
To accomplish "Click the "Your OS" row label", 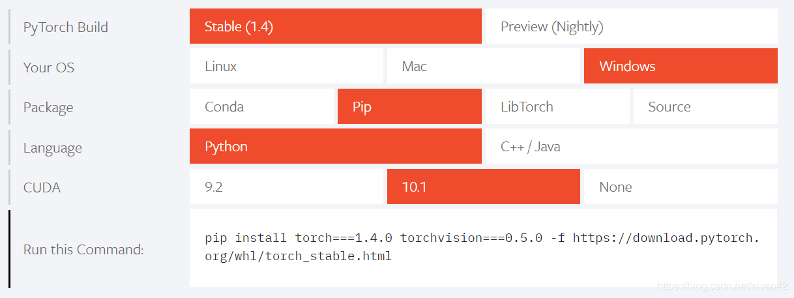I will [x=49, y=67].
